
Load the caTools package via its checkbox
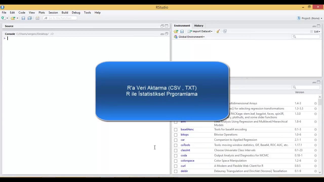tap(176, 145)
